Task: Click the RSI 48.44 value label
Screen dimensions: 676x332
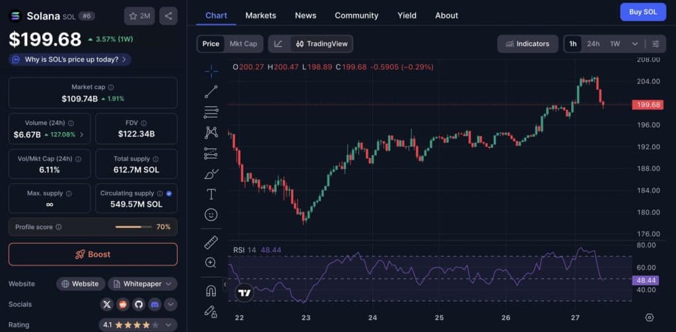Action: coord(646,281)
